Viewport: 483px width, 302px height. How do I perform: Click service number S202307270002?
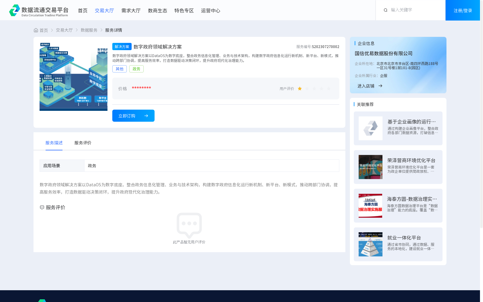tap(325, 47)
